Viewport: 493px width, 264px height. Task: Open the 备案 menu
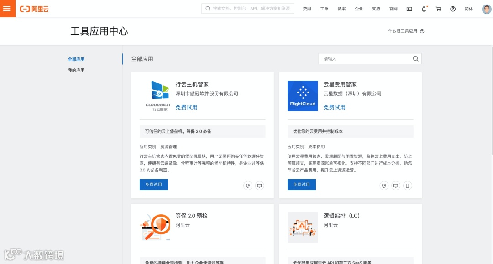[x=341, y=9]
